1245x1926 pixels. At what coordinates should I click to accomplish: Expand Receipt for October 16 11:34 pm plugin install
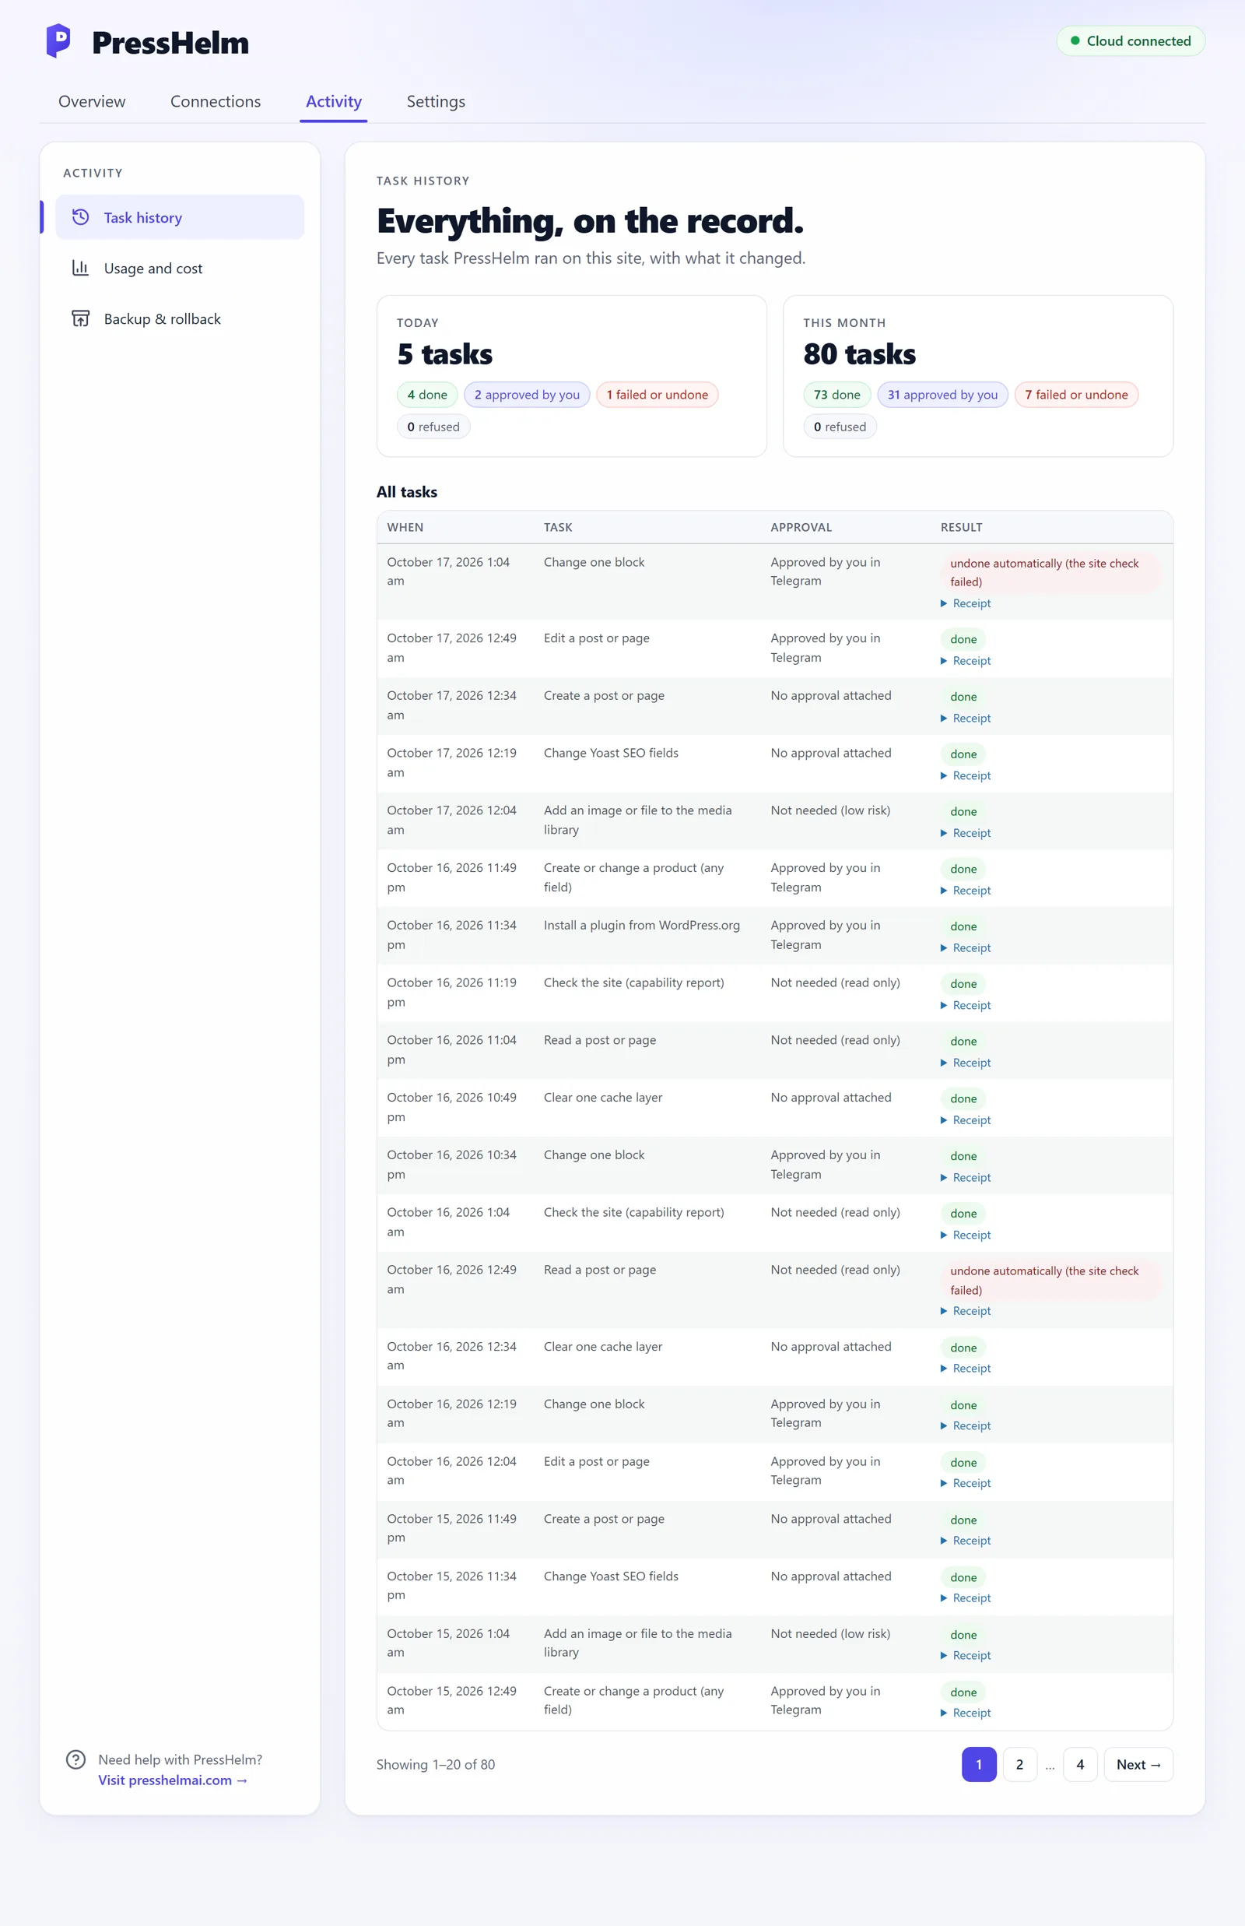[x=966, y=948]
